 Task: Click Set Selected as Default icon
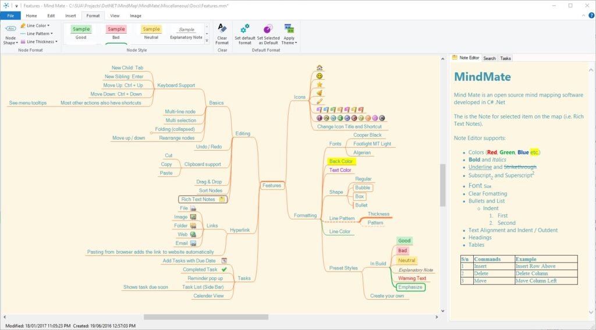coord(268,29)
